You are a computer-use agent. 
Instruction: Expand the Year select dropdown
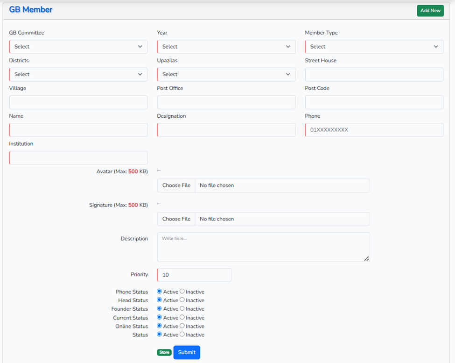pyautogui.click(x=226, y=47)
